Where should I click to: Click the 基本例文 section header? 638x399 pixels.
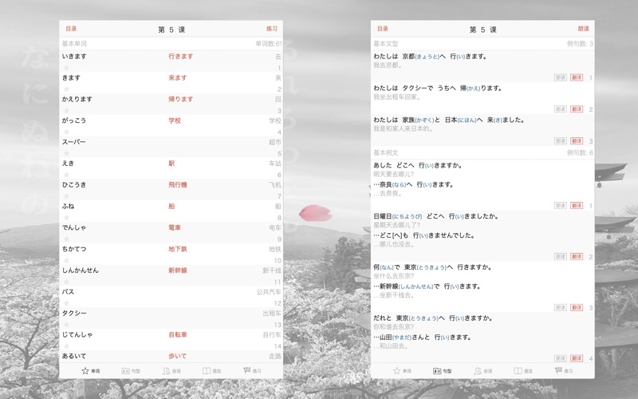click(x=386, y=152)
